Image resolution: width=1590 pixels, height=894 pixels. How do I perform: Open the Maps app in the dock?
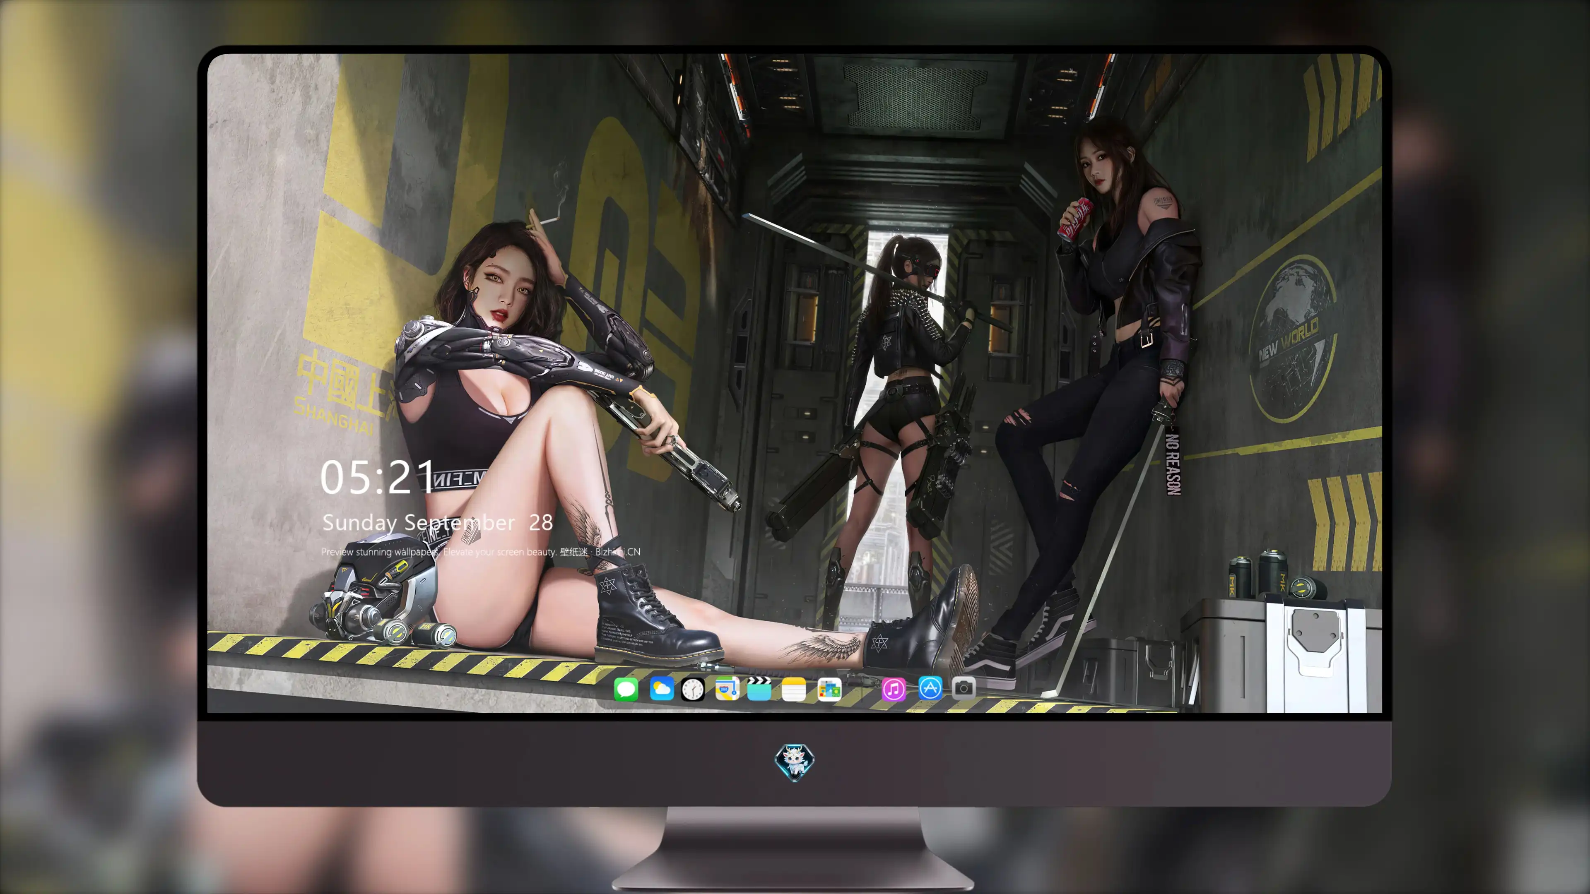click(x=727, y=689)
